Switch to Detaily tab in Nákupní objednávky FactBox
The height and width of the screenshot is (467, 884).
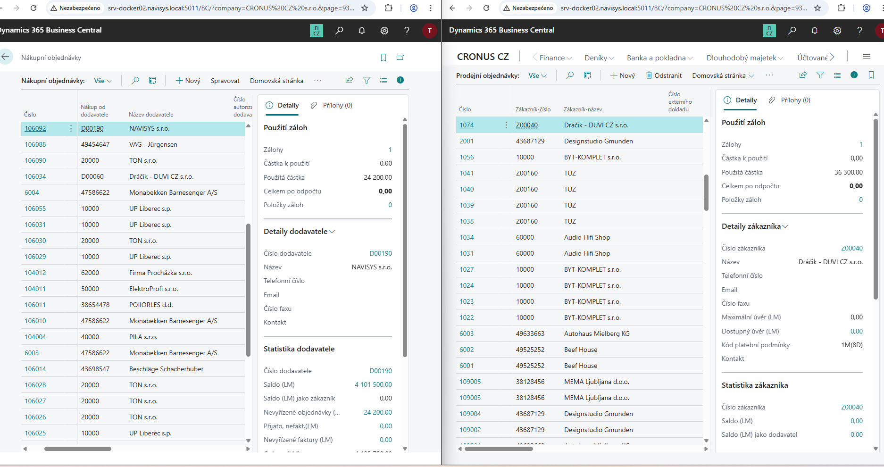click(x=283, y=105)
